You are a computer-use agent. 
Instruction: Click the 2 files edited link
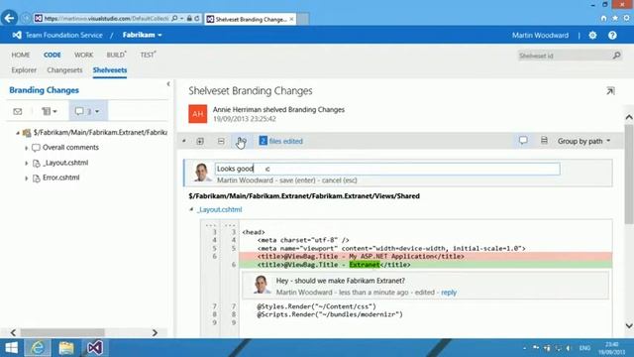click(280, 141)
